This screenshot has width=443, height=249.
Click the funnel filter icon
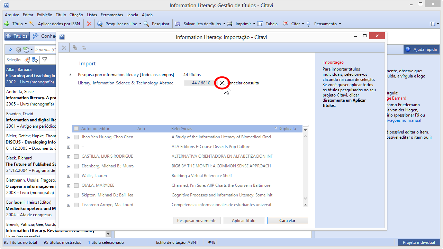click(x=45, y=60)
